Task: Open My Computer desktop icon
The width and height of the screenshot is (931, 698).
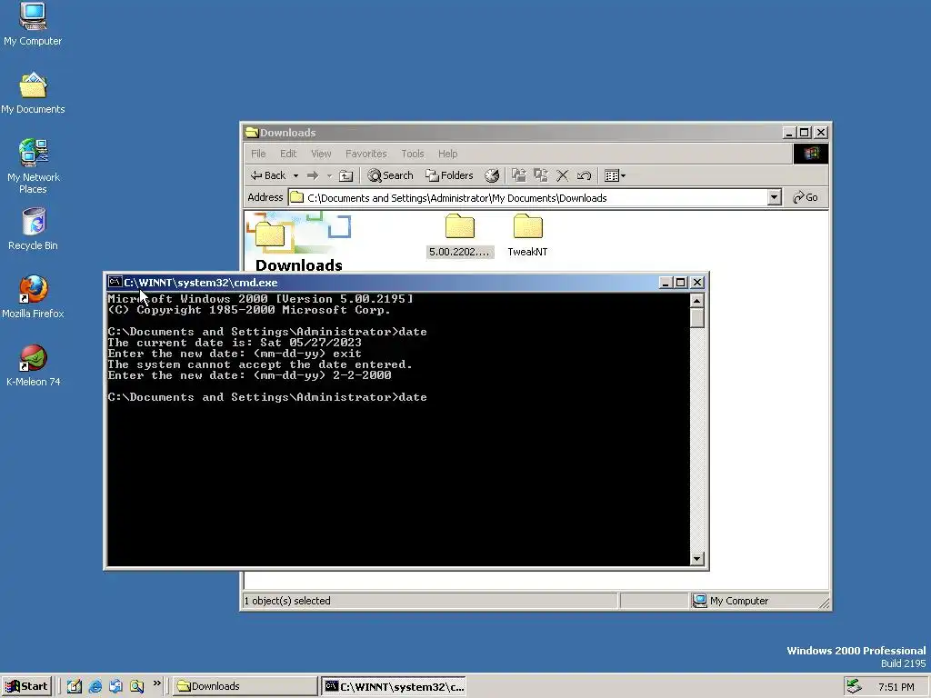Action: point(33,25)
